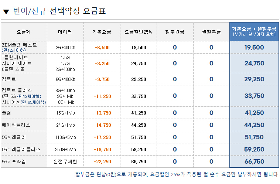The image size is (280, 184).
Task: Select the 데이터 column header
Action: coord(65,32)
